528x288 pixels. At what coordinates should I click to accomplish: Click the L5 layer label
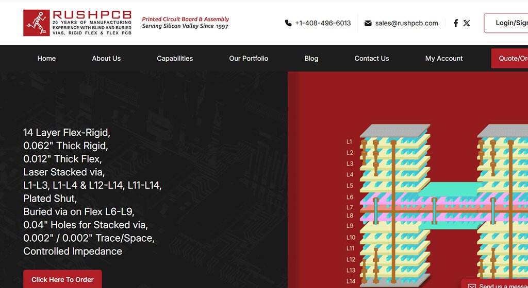350,186
